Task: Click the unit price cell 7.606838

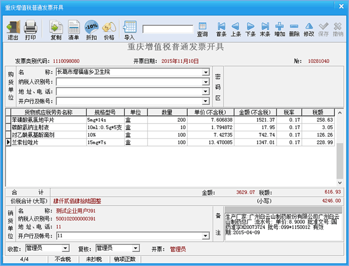Action: click(211, 120)
